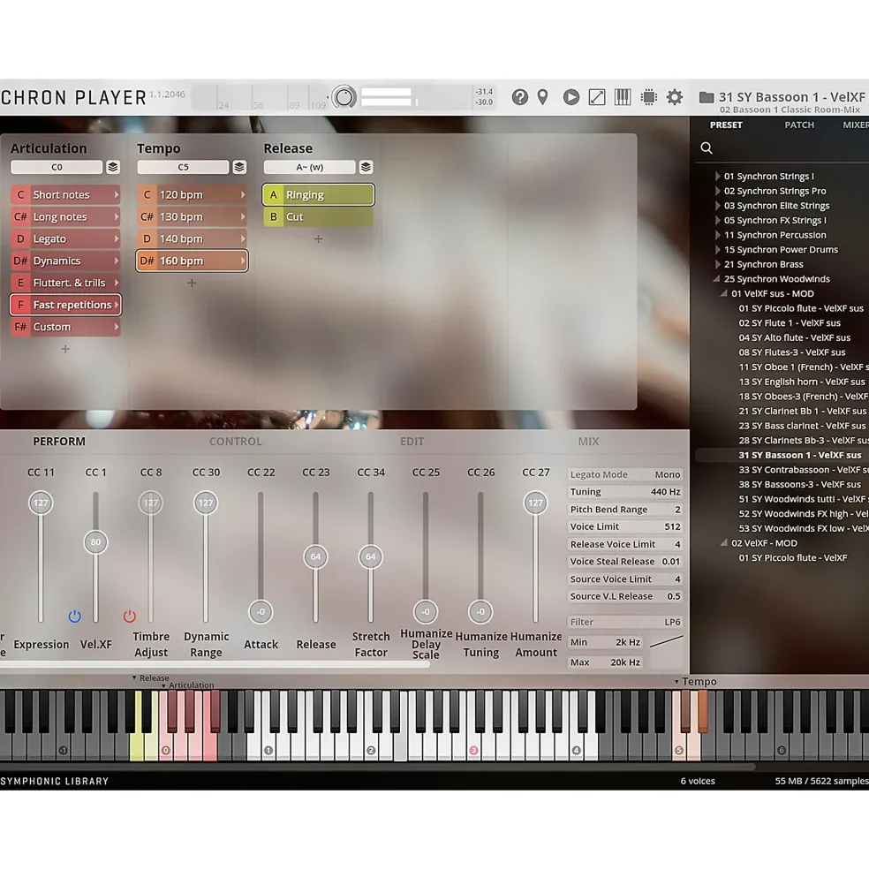869x870 pixels.
Task: Select the Fast repetitions articulation
Action: [x=65, y=305]
